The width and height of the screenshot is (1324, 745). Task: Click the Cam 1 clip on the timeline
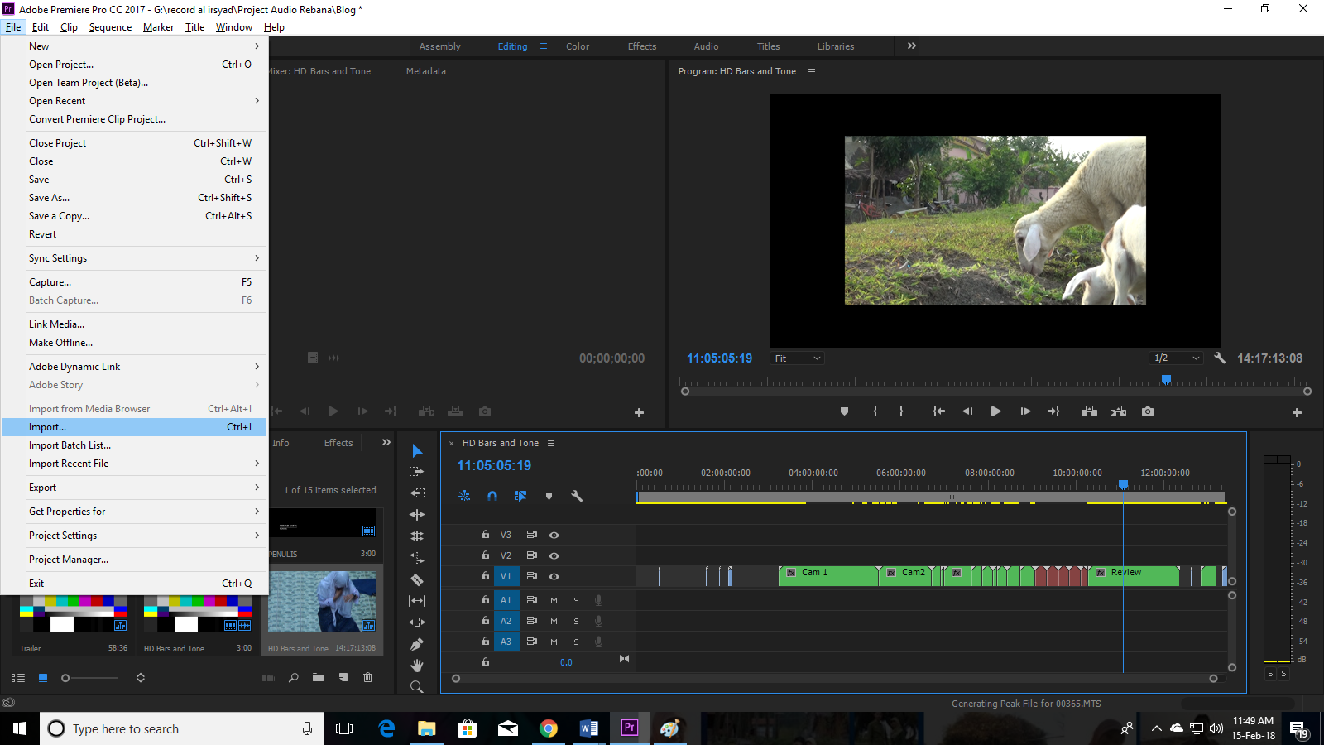827,576
